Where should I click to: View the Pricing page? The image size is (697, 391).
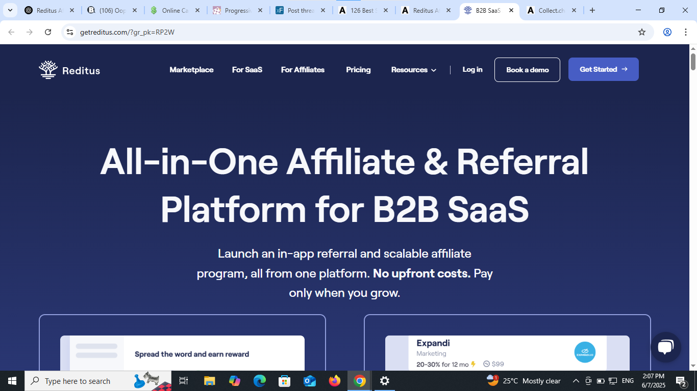point(358,70)
